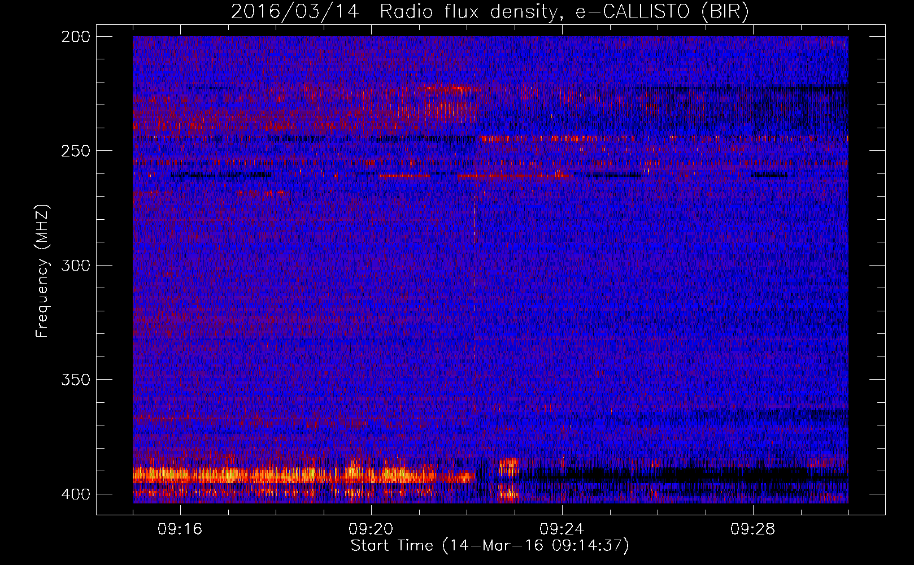Click the "Start Time (14-Mar-16 09:14:37)" label
The height and width of the screenshot is (565, 914).
click(490, 546)
